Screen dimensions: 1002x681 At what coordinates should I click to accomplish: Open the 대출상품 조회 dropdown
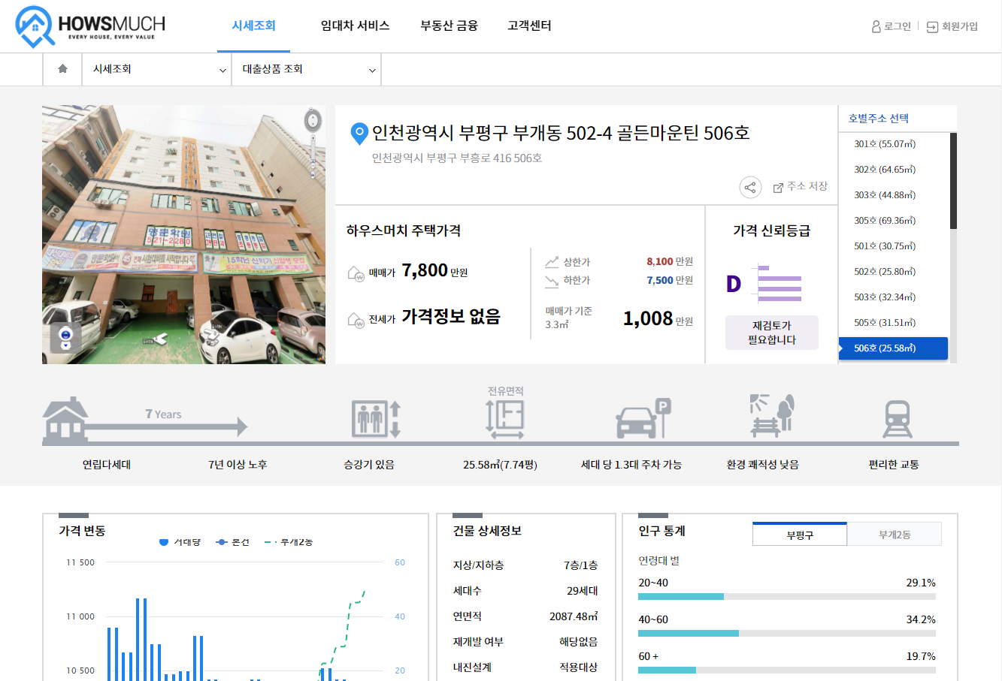coord(307,70)
